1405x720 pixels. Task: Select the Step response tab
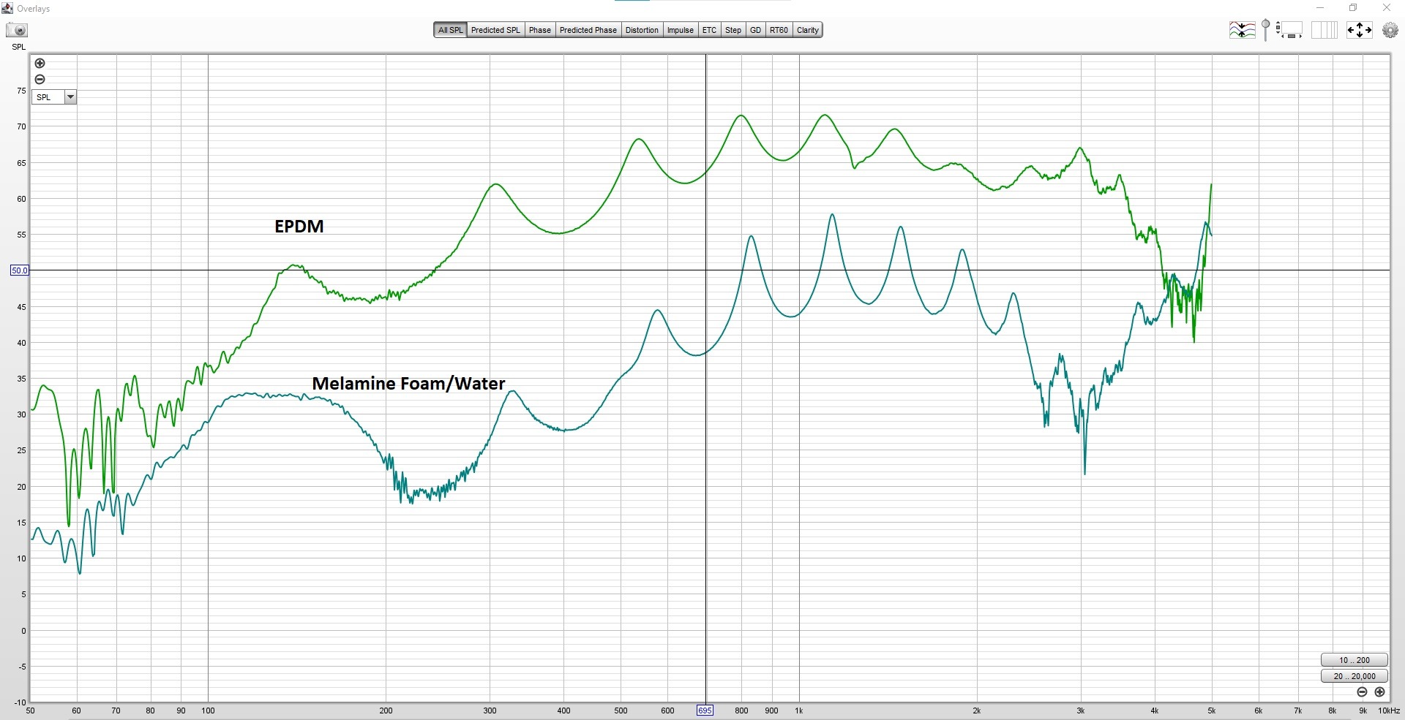tap(733, 30)
